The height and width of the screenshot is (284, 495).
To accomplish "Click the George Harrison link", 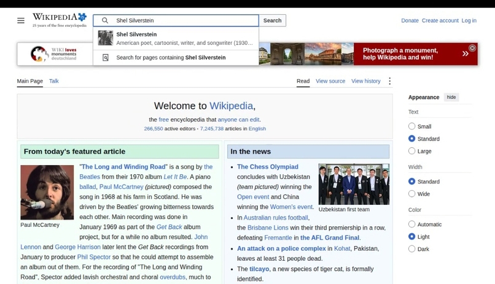I will [77, 247].
